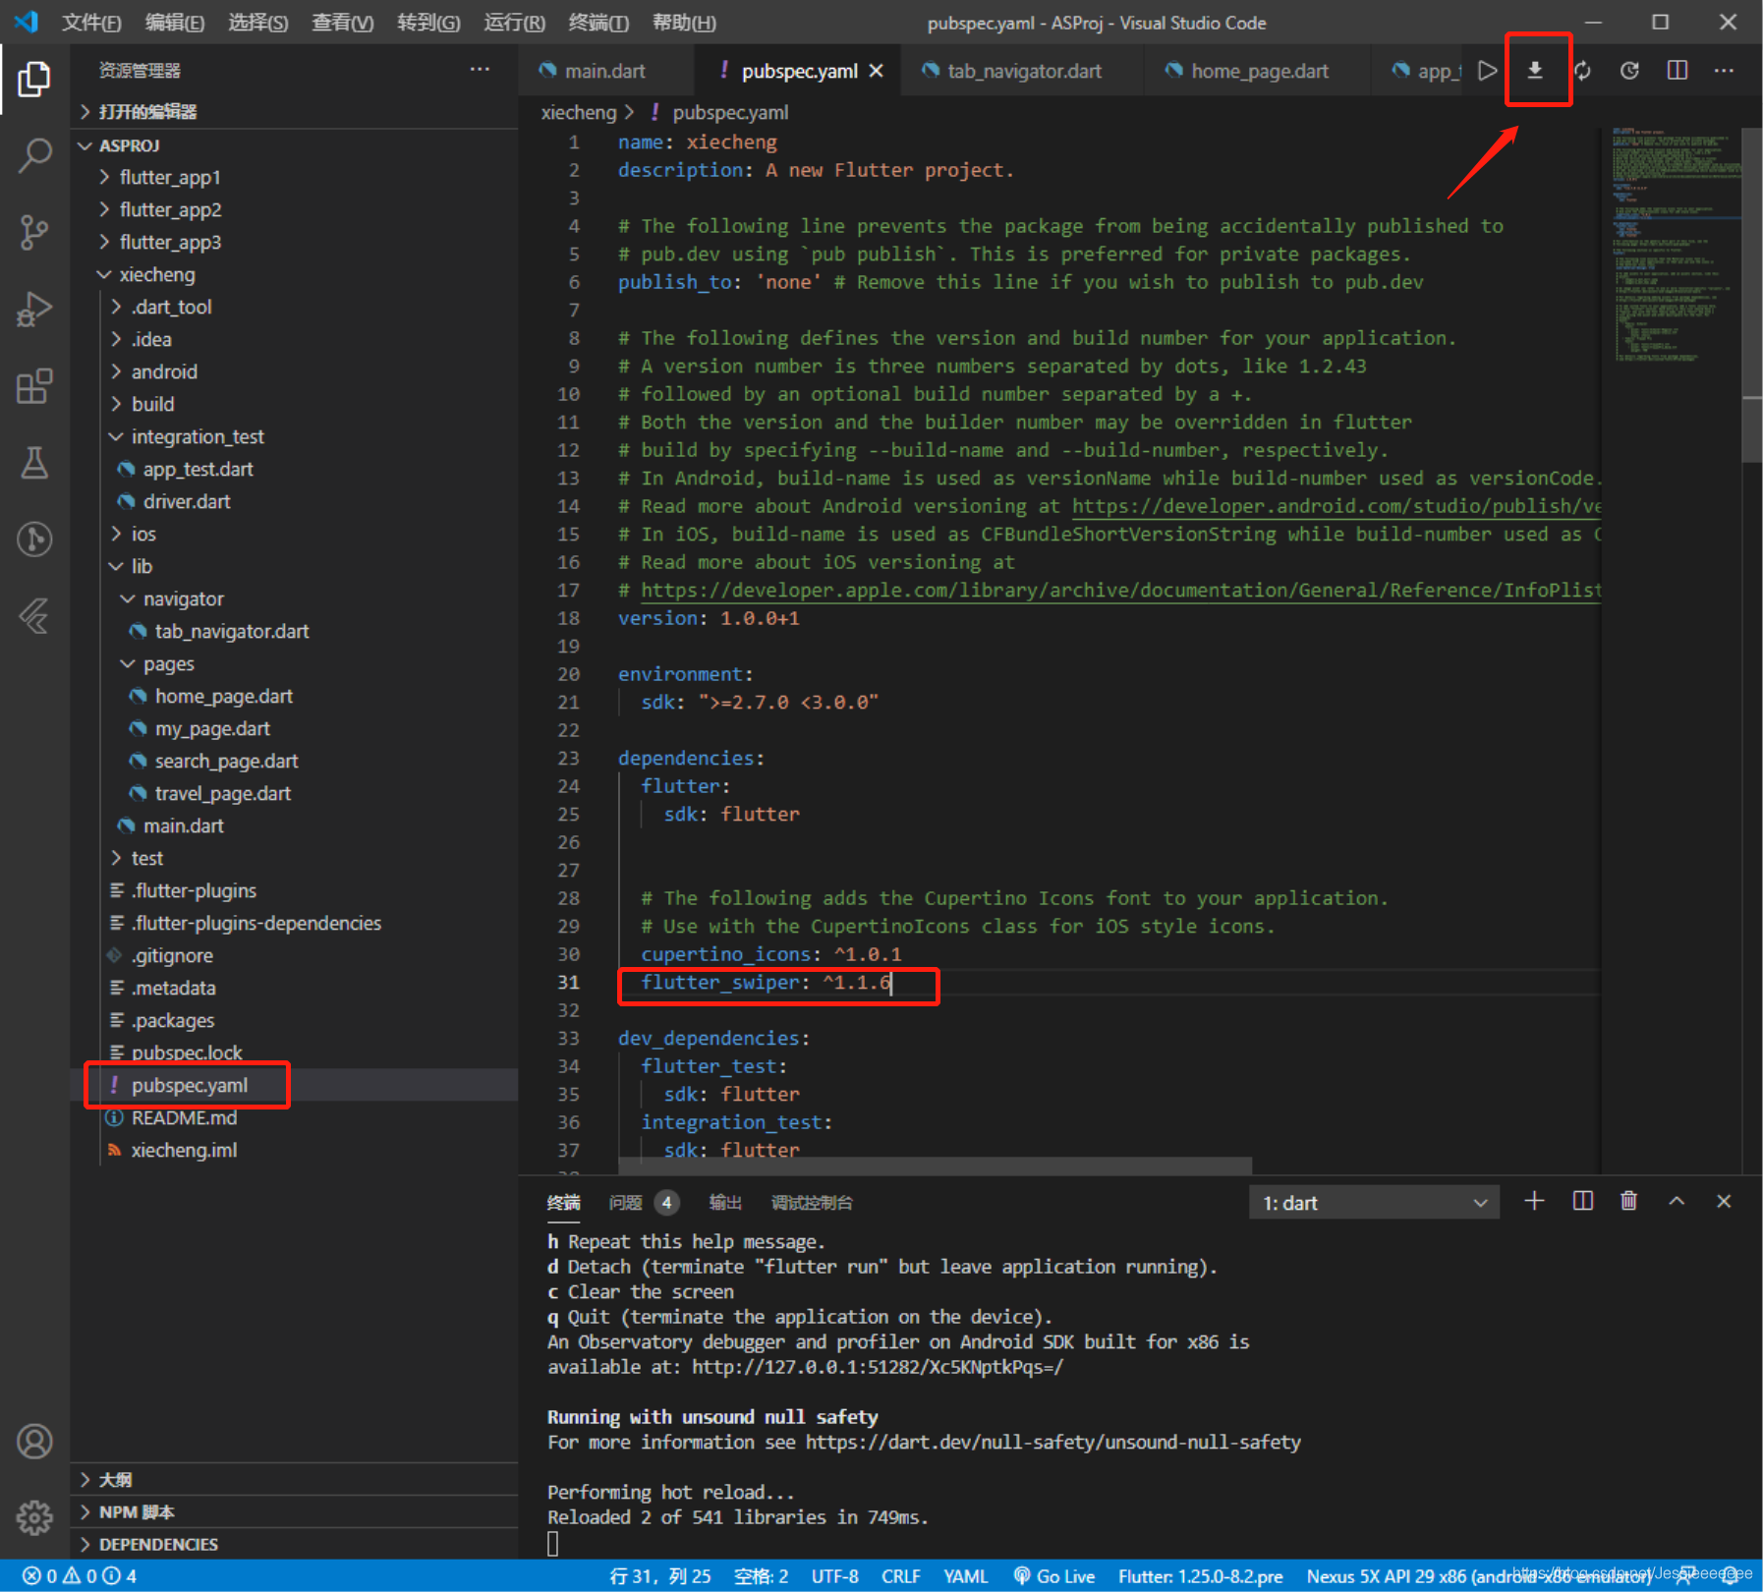Close the pubspec.yaml tab
The image size is (1763, 1592).
tap(877, 71)
